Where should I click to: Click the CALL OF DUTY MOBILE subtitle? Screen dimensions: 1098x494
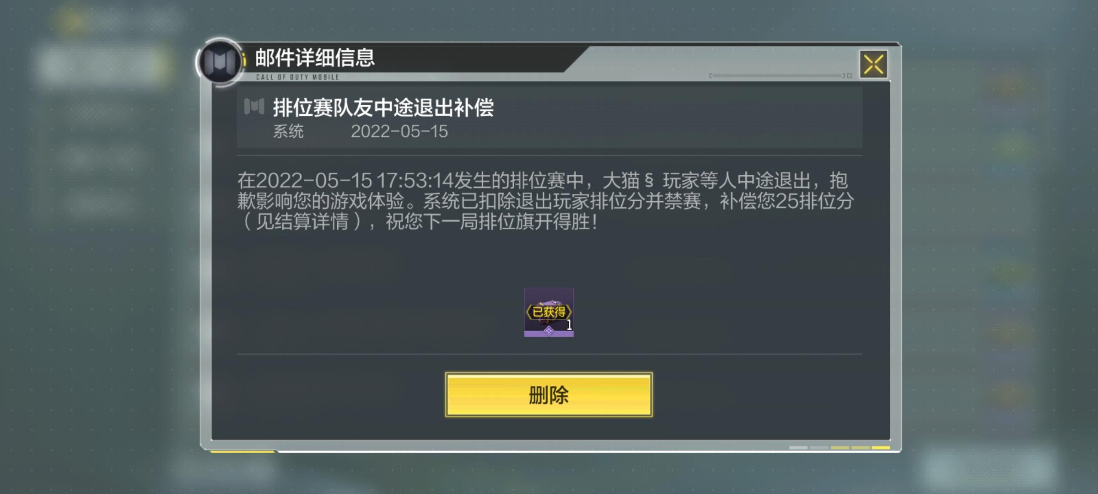[297, 77]
